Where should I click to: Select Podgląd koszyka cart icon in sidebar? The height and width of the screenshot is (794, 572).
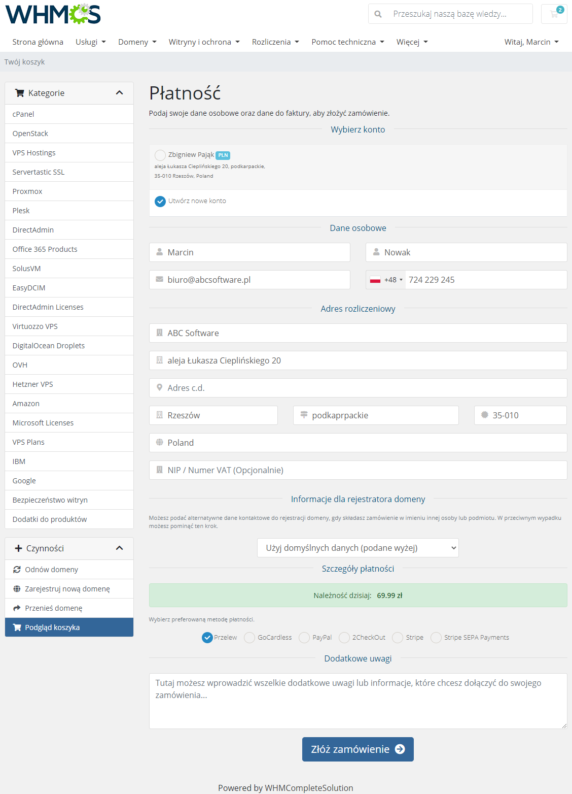[17, 627]
